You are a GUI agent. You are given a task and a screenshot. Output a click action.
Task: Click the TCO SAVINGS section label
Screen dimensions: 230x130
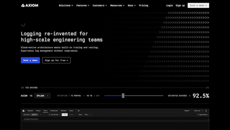31,88
